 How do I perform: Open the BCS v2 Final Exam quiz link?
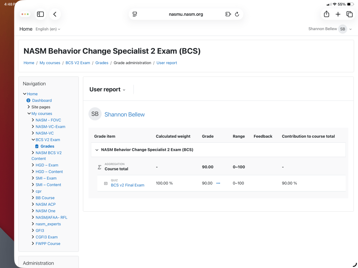(127, 185)
